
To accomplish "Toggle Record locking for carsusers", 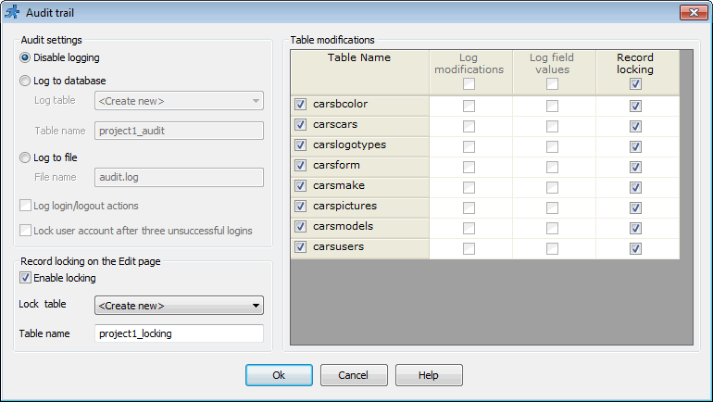I will click(635, 249).
